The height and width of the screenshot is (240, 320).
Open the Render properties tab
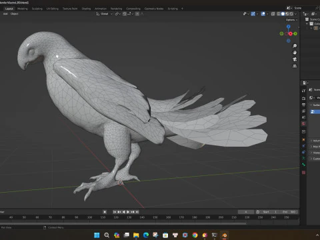pyautogui.click(x=303, y=98)
